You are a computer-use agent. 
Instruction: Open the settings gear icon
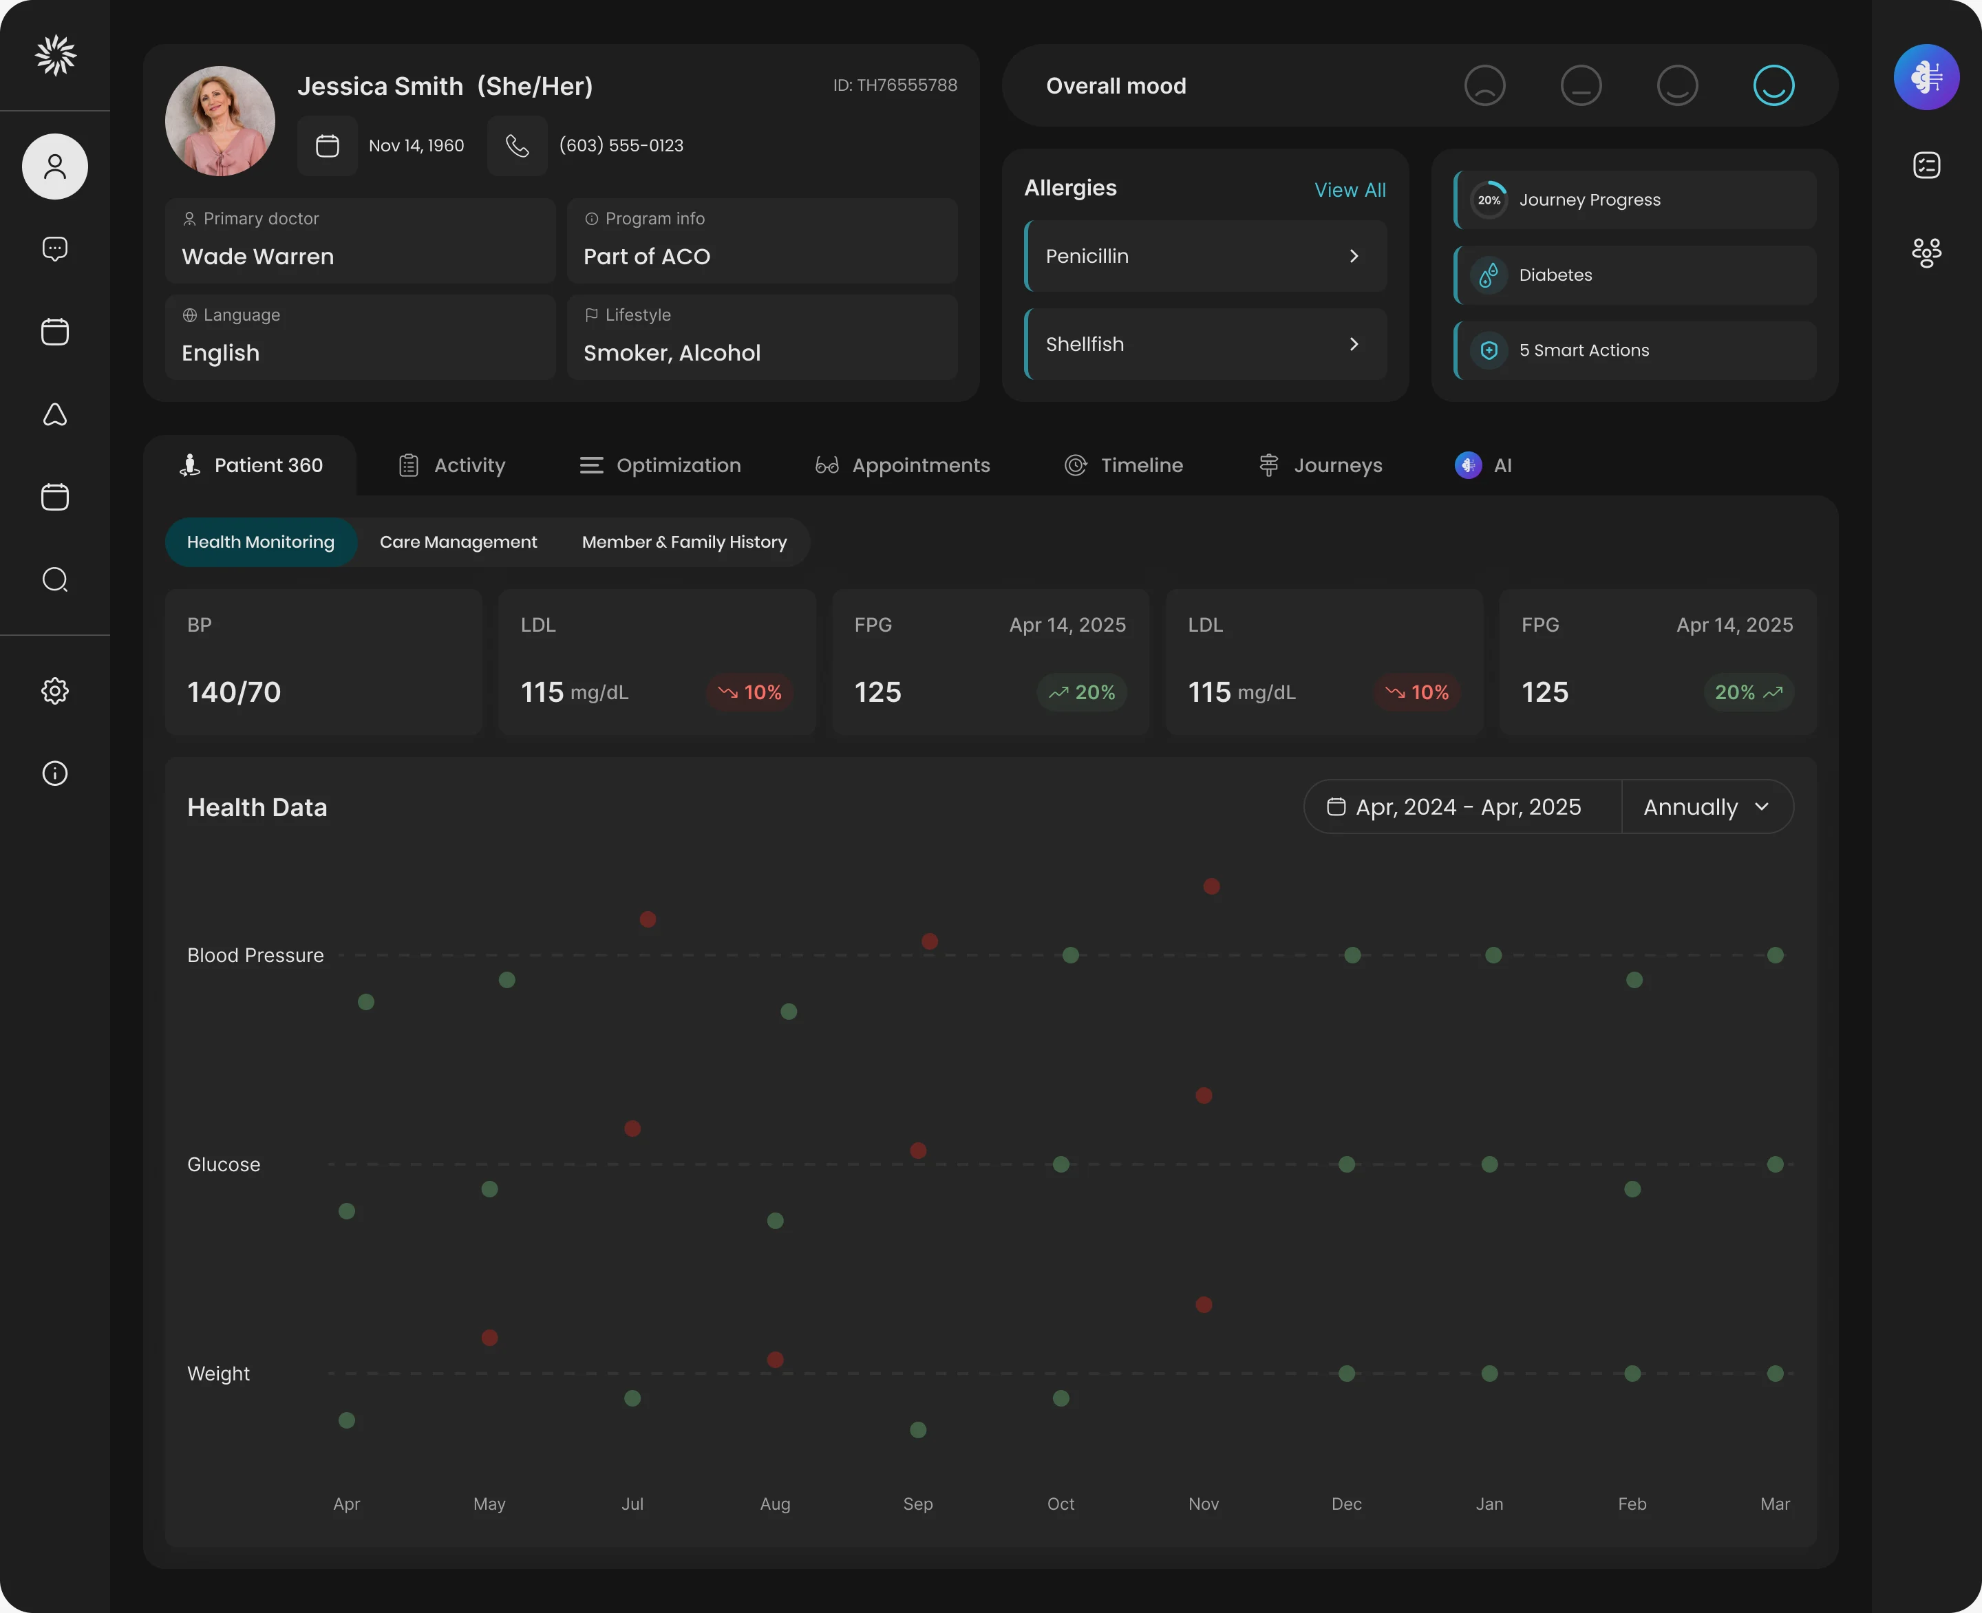[55, 690]
